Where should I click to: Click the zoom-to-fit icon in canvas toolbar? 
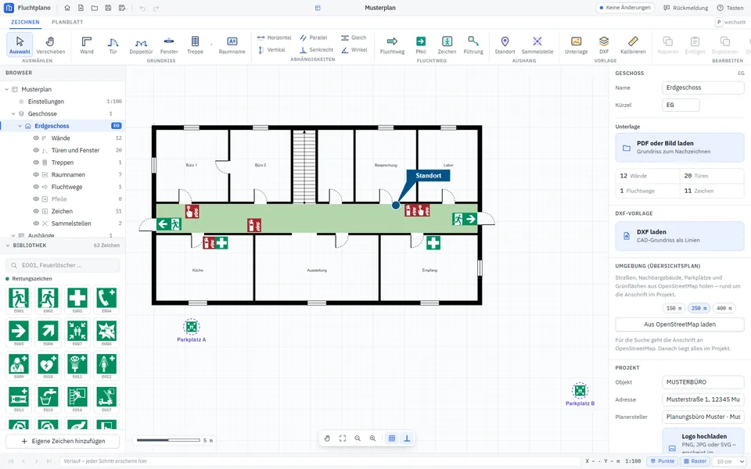(343, 439)
